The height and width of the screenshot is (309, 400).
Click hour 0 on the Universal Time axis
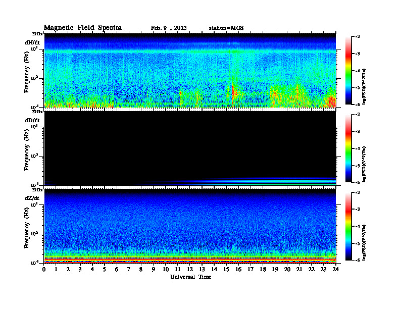(44, 270)
